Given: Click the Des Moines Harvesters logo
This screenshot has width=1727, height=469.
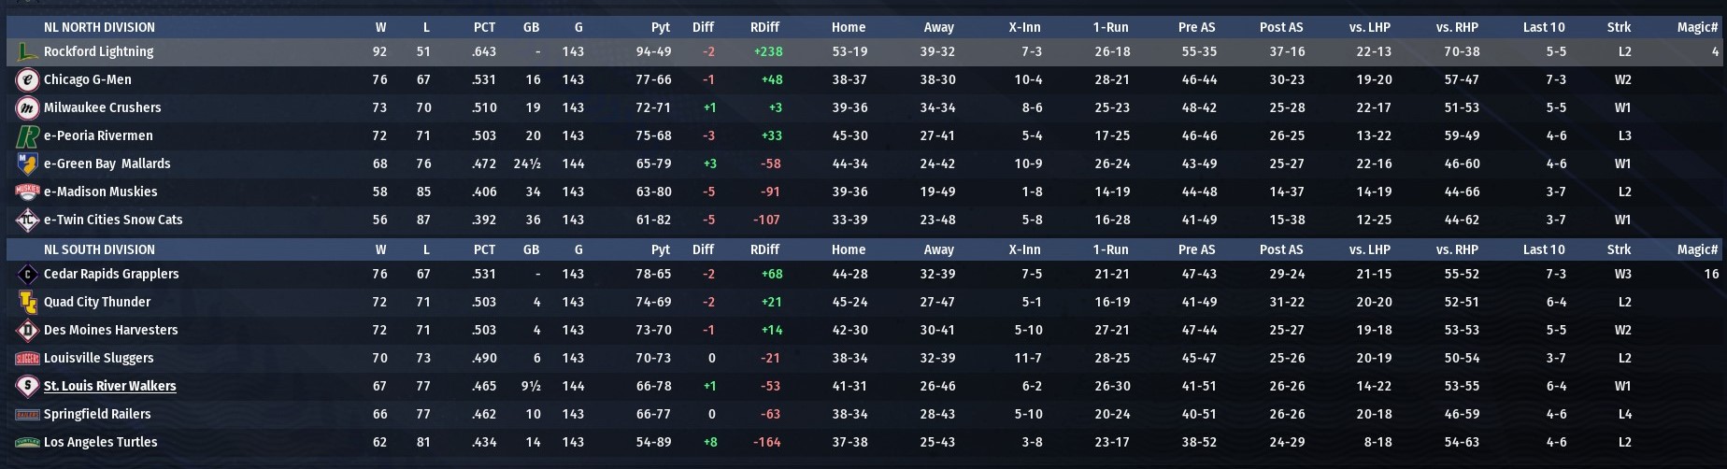Looking at the screenshot, I should point(27,331).
